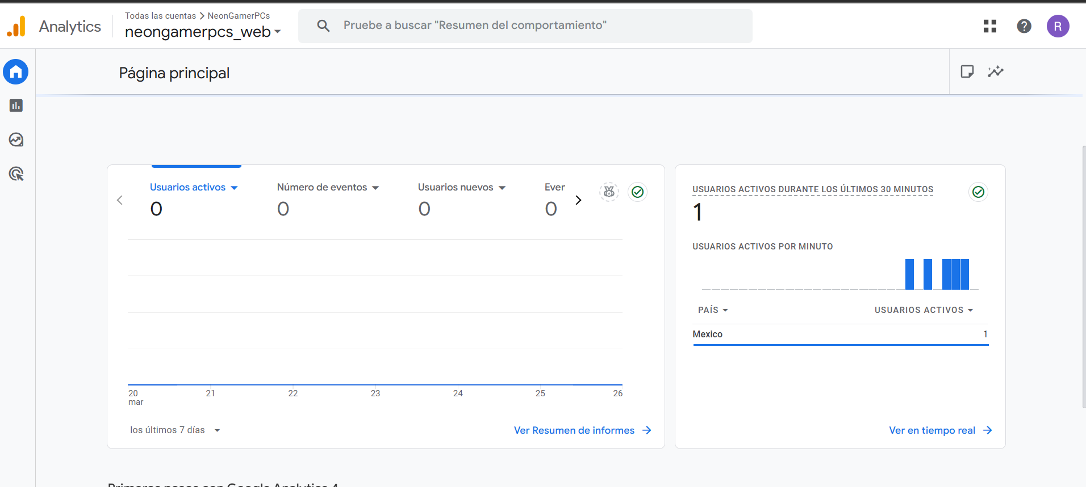Click the 20 mar date label on chart axis
The height and width of the screenshot is (487, 1086).
pyautogui.click(x=136, y=397)
